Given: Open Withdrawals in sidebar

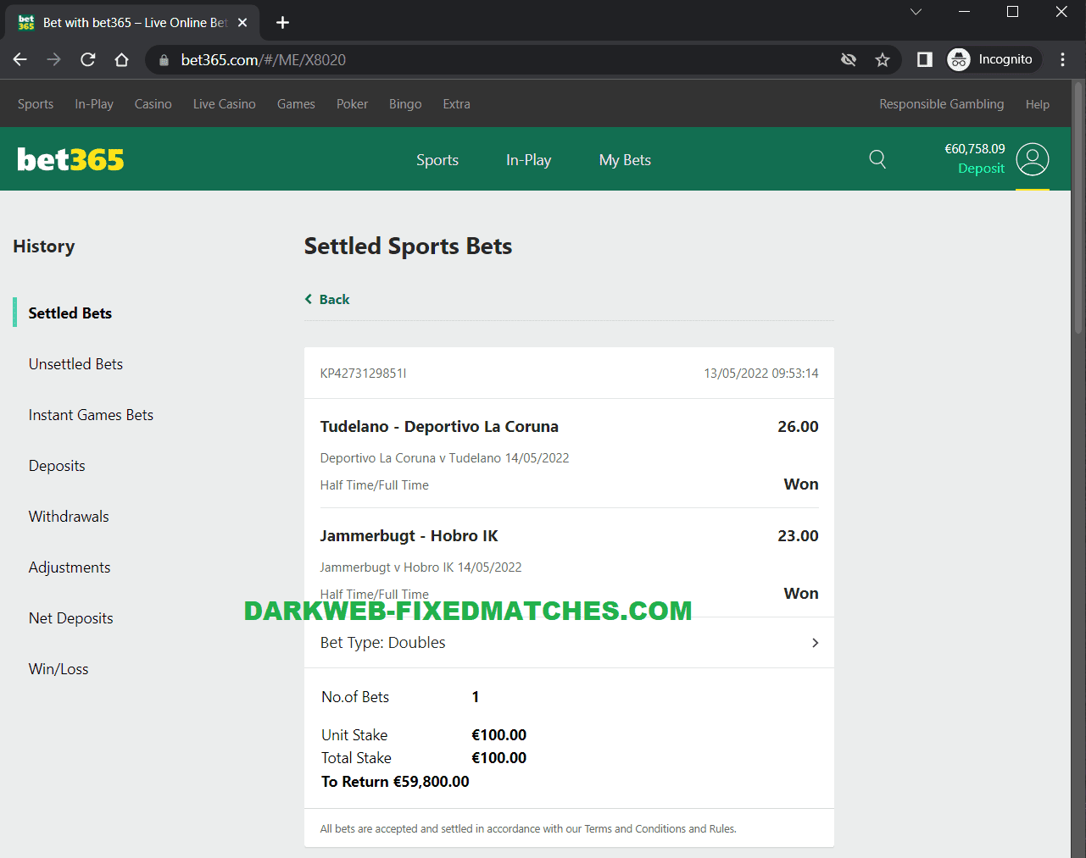Looking at the screenshot, I should (69, 517).
